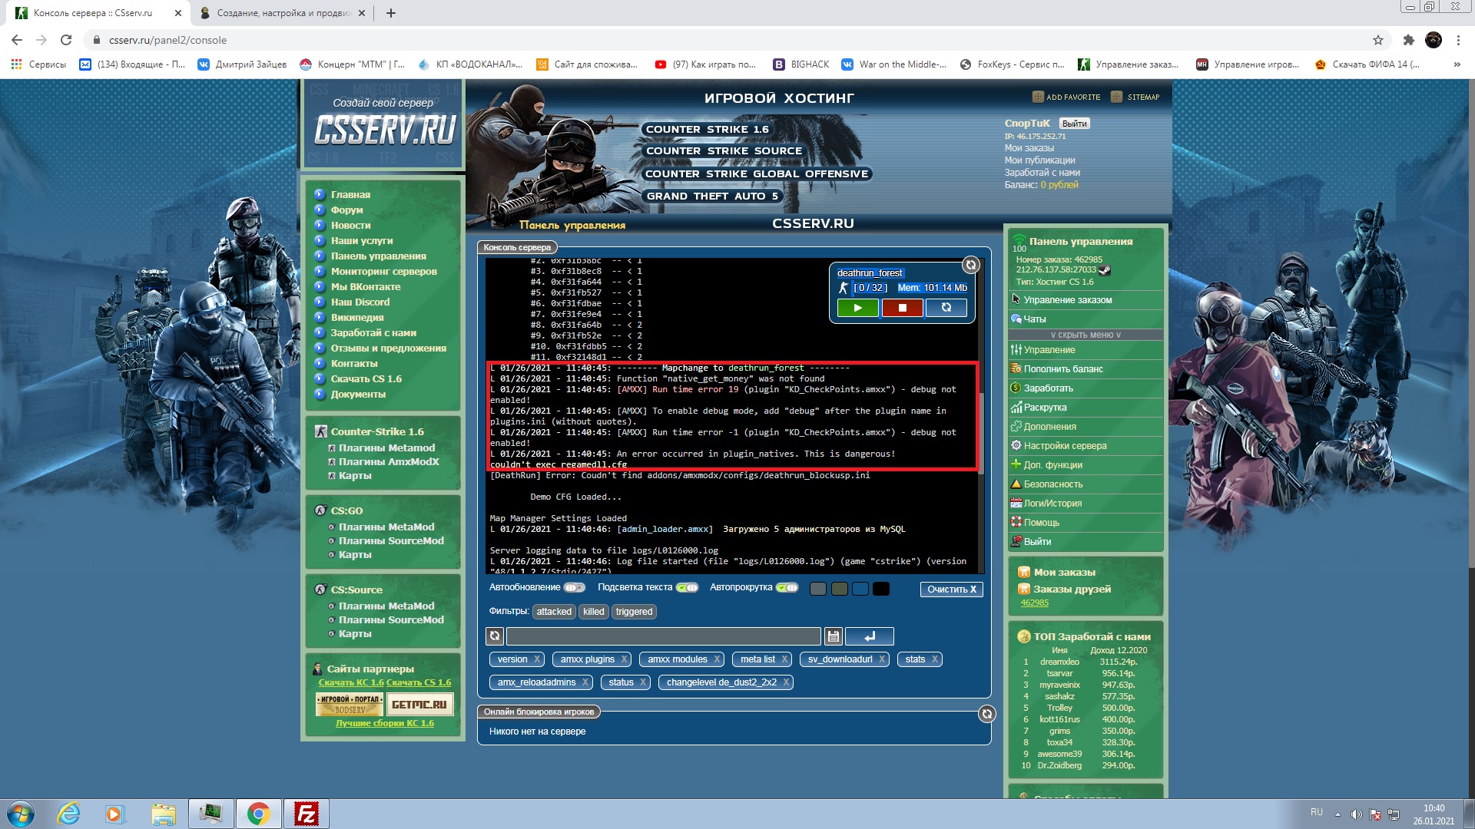Turn off the Автопрокрутка switch

point(787,588)
